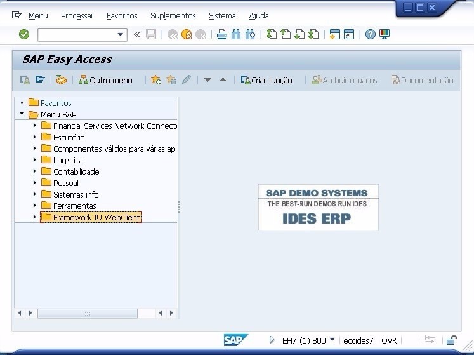Collapse the Menu SAP node
This screenshot has width=474, height=355.
(x=22, y=114)
